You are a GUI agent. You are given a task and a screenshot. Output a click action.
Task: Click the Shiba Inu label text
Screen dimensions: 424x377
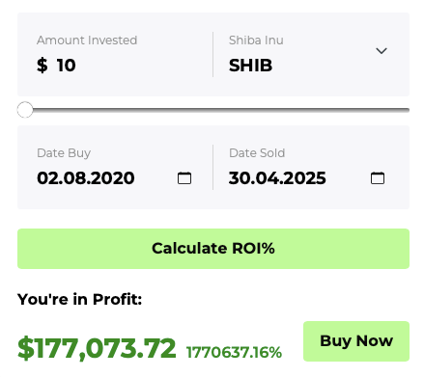[256, 40]
